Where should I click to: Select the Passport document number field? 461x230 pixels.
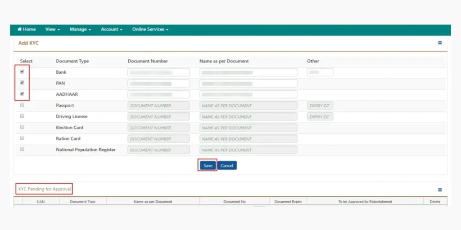click(x=159, y=106)
